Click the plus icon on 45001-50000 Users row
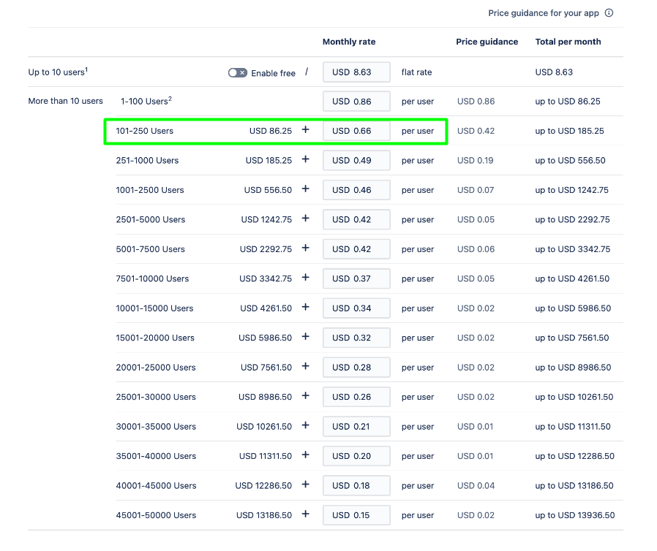 [305, 514]
